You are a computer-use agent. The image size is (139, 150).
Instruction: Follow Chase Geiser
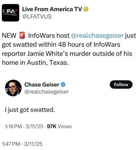pyautogui.click(x=121, y=85)
